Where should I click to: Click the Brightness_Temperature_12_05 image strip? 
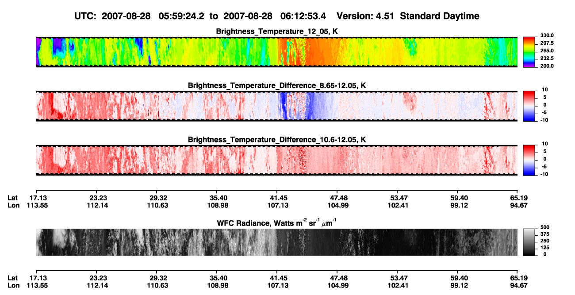click(277, 52)
